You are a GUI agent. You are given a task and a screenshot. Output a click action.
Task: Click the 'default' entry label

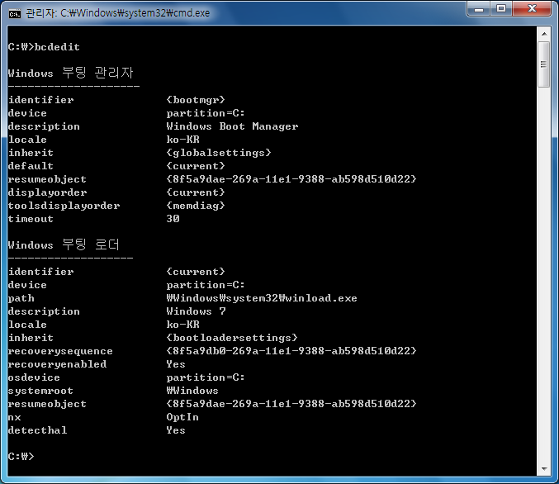click(31, 166)
